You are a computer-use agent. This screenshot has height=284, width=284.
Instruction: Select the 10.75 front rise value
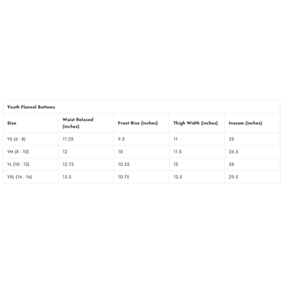tap(124, 177)
